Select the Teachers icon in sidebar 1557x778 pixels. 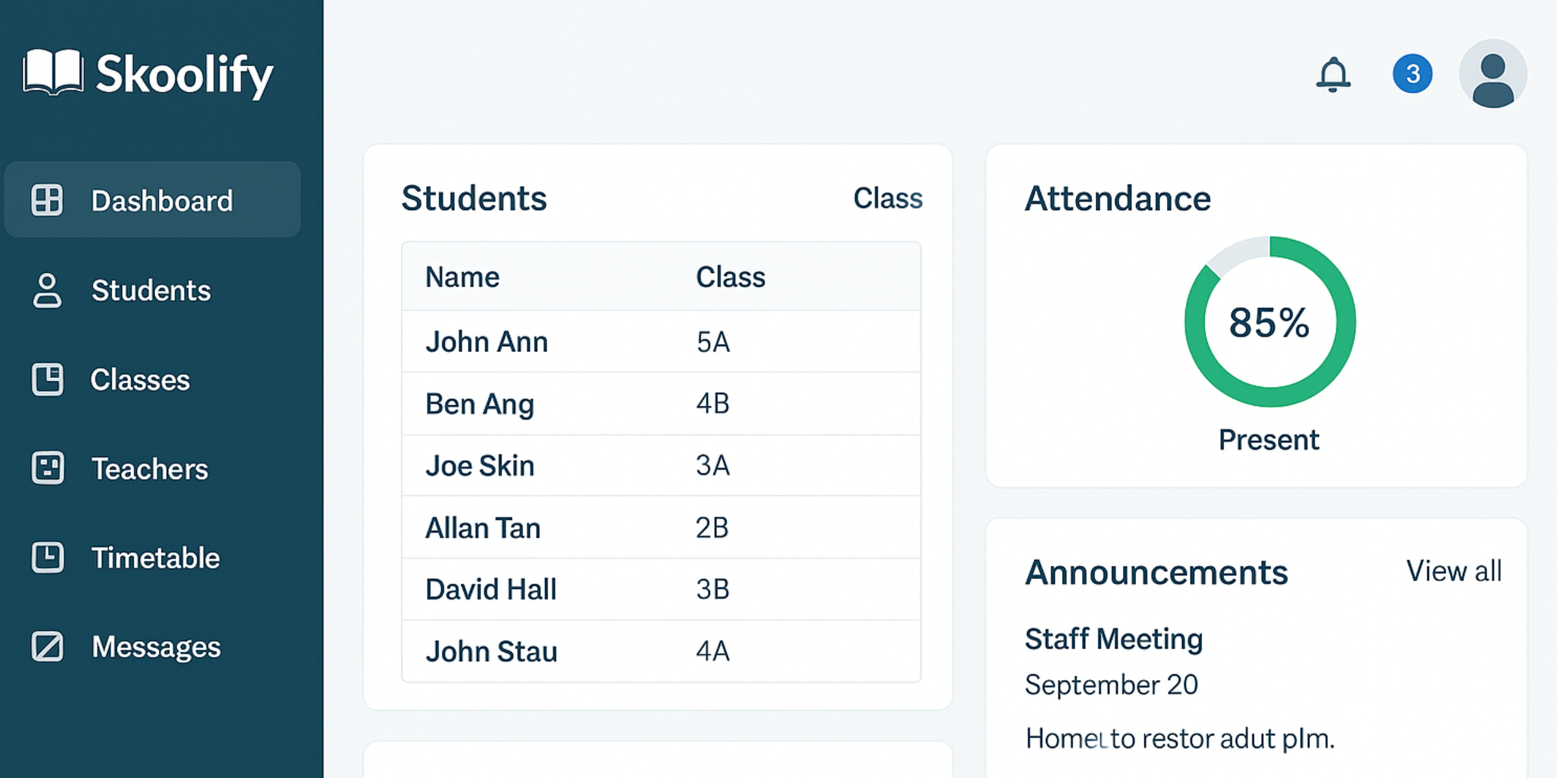pos(47,469)
